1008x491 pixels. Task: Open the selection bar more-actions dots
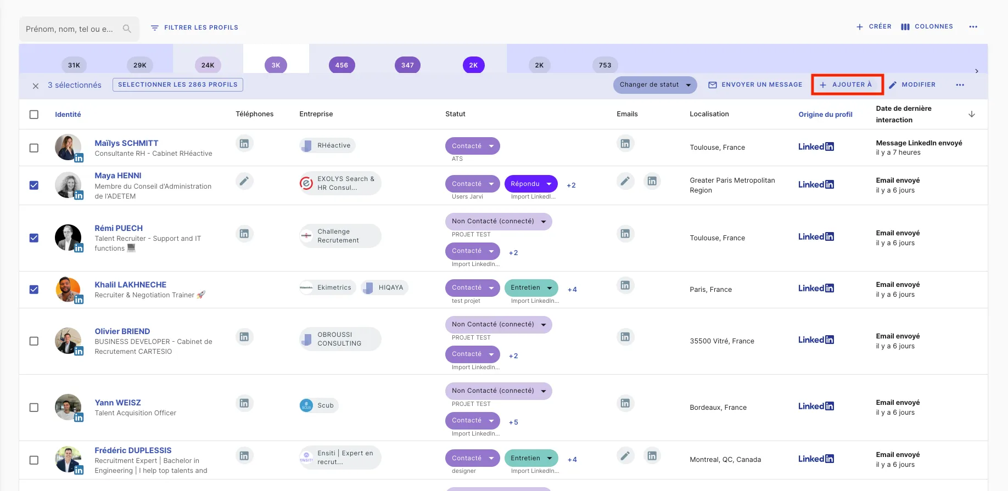960,85
